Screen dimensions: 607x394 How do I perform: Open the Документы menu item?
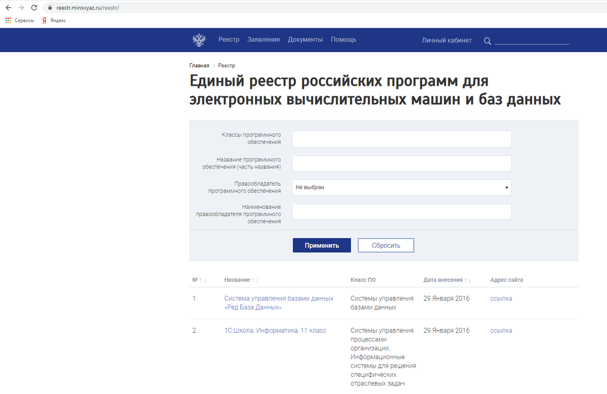click(305, 39)
